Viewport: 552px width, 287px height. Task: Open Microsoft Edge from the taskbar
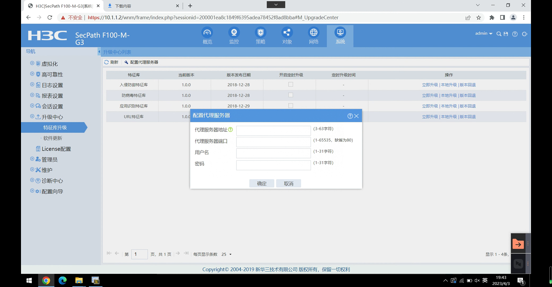63,280
